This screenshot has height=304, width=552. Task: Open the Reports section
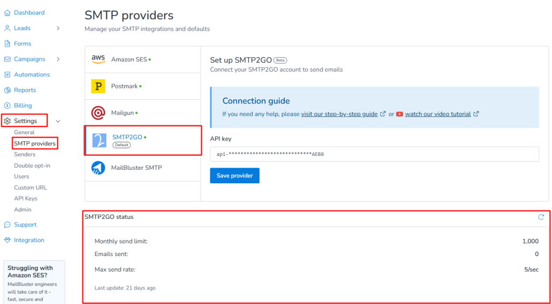click(25, 90)
